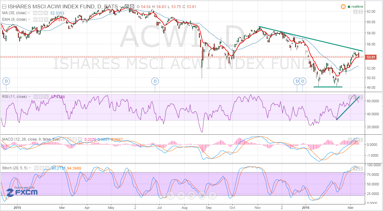Open the MACD indicator settings gear
The height and width of the screenshot is (211, 383).
pyautogui.click(x=75, y=139)
